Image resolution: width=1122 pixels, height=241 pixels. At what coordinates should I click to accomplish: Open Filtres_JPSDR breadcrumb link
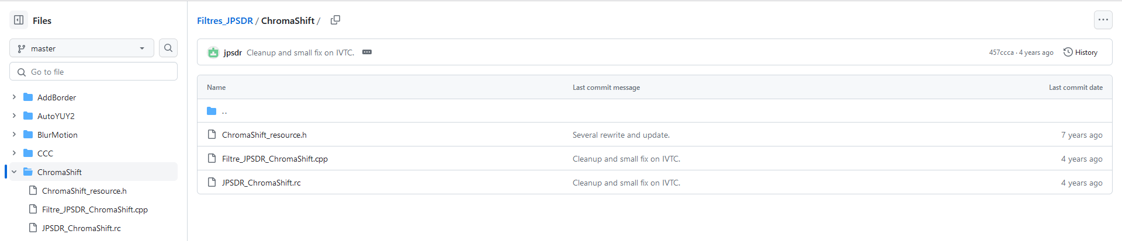pyautogui.click(x=225, y=20)
